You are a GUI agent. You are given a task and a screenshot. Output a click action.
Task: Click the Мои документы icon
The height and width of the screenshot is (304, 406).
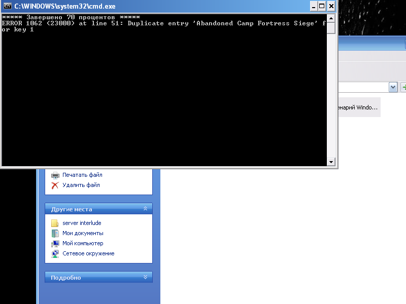55,234
